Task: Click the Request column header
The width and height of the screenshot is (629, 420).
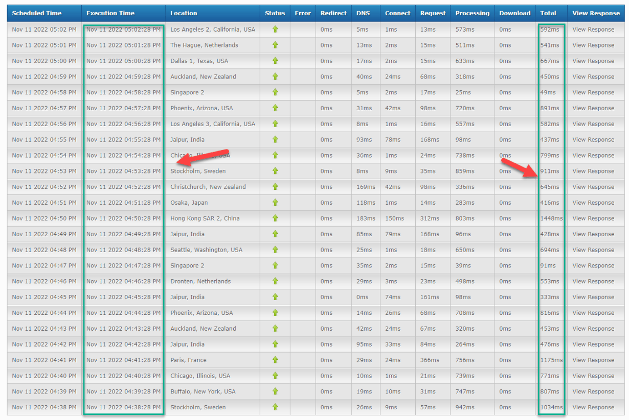Action: [433, 13]
